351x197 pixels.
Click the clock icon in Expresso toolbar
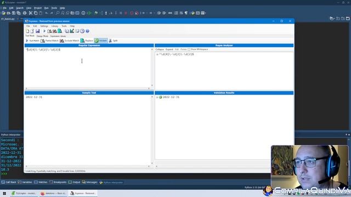click(x=82, y=31)
